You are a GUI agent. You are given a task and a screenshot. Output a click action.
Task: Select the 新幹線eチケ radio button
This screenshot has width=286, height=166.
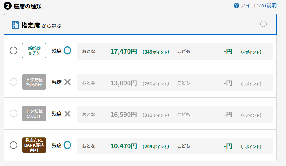point(13,50)
